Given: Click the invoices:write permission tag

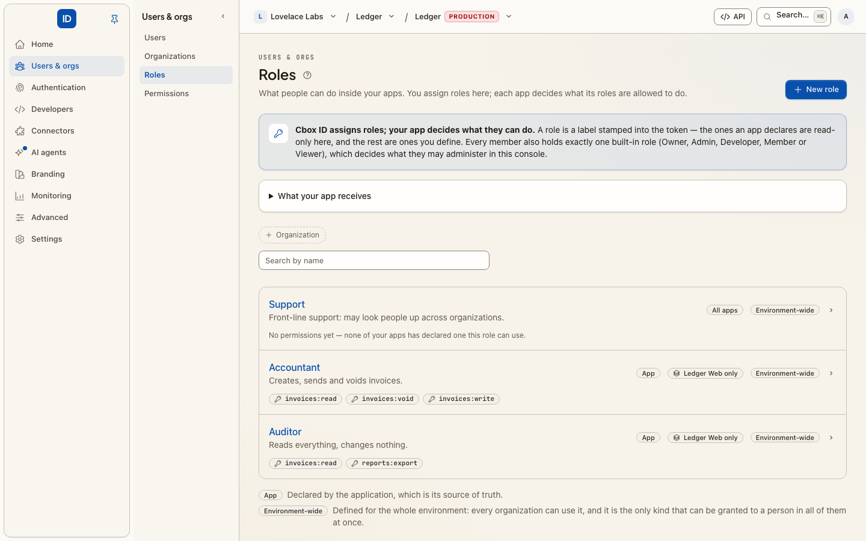Looking at the screenshot, I should click(461, 399).
